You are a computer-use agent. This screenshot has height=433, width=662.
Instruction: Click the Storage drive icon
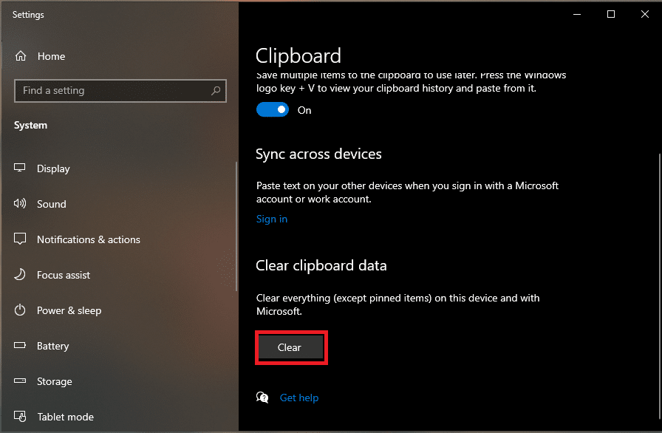[x=20, y=381]
